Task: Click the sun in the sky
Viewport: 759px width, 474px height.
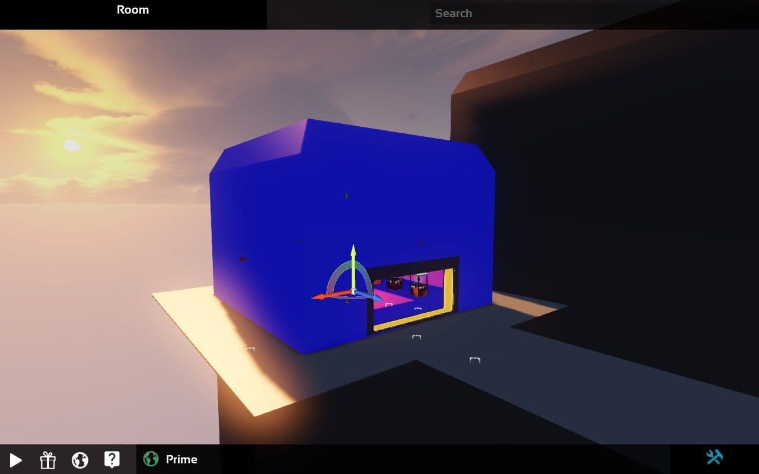Action: (x=72, y=145)
